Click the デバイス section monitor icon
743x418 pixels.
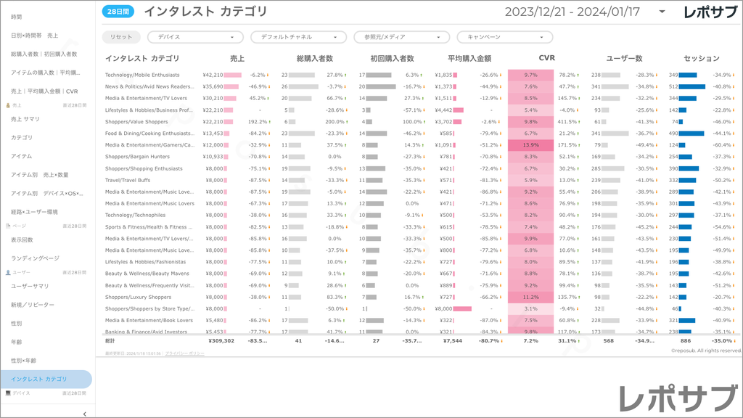click(x=8, y=393)
